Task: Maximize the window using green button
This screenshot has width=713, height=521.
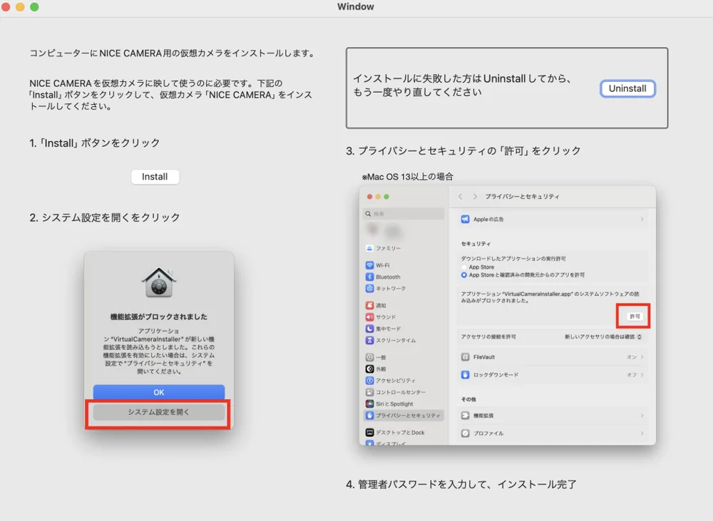Action: (34, 7)
